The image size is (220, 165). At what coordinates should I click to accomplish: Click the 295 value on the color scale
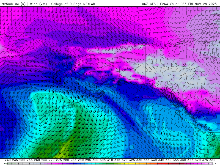coord(88,160)
